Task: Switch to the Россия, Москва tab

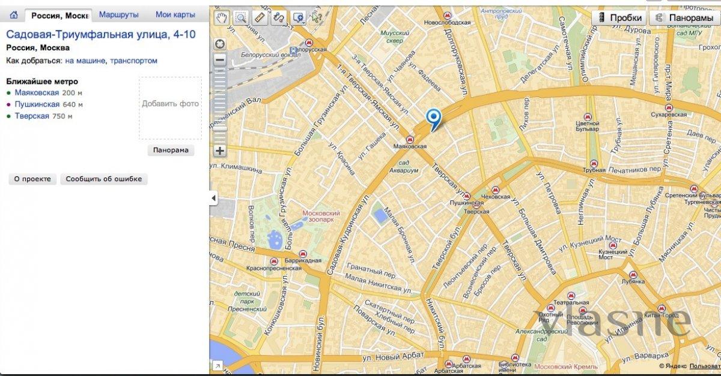Action: (x=59, y=15)
